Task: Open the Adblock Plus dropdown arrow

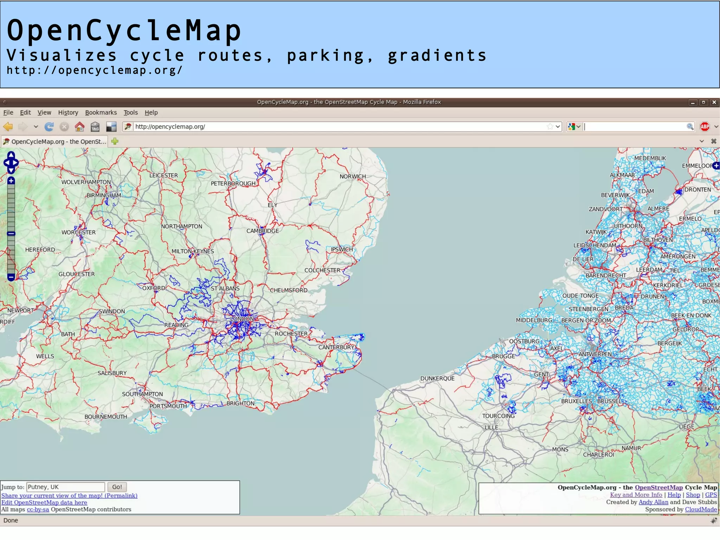Action: coord(716,127)
